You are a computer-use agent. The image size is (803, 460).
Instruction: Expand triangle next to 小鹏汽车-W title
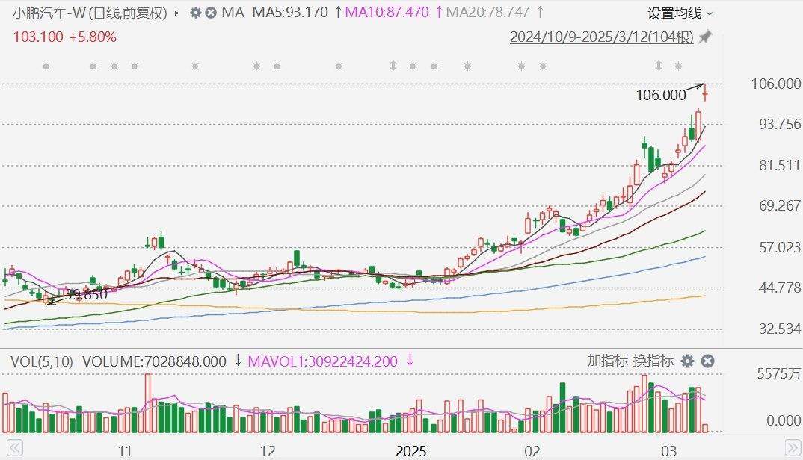tap(176, 13)
